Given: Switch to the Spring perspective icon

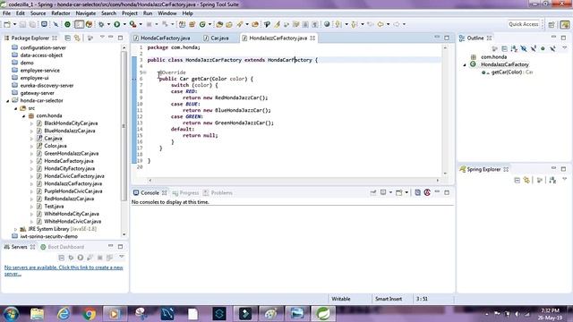Looking at the screenshot, I should click(565, 24).
